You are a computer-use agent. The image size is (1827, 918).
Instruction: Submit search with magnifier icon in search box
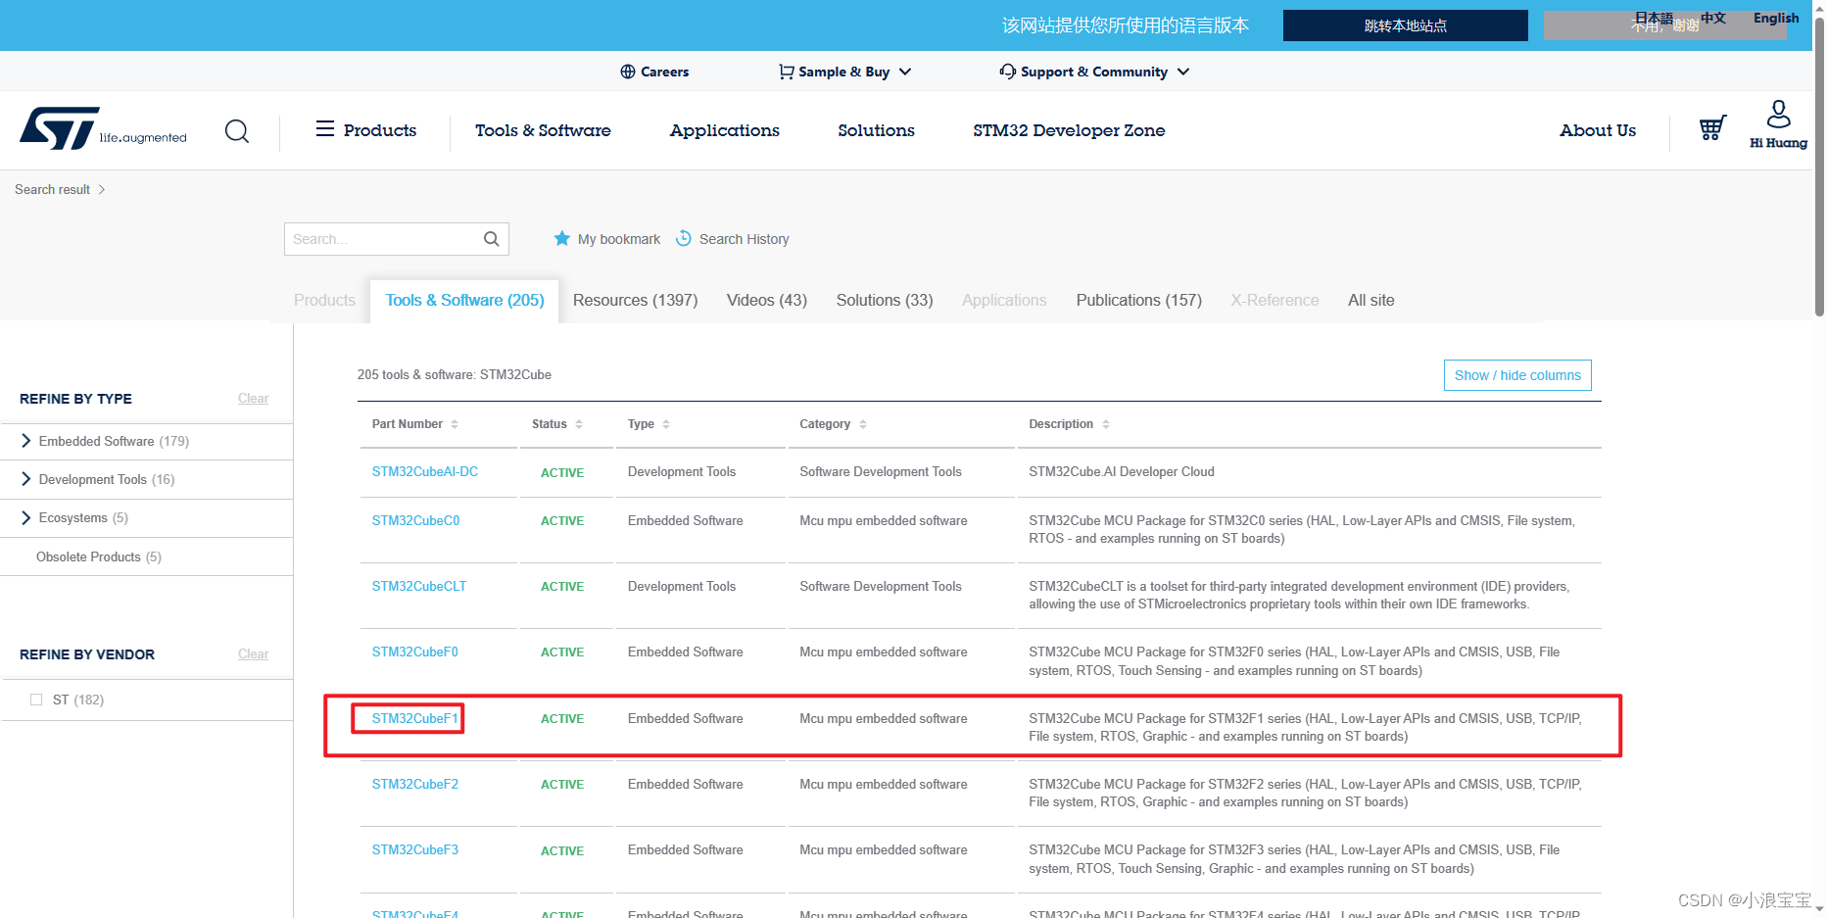click(492, 239)
